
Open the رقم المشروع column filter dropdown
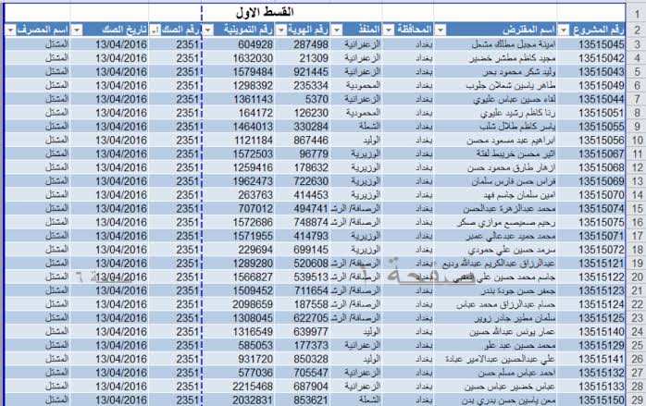[566, 31]
